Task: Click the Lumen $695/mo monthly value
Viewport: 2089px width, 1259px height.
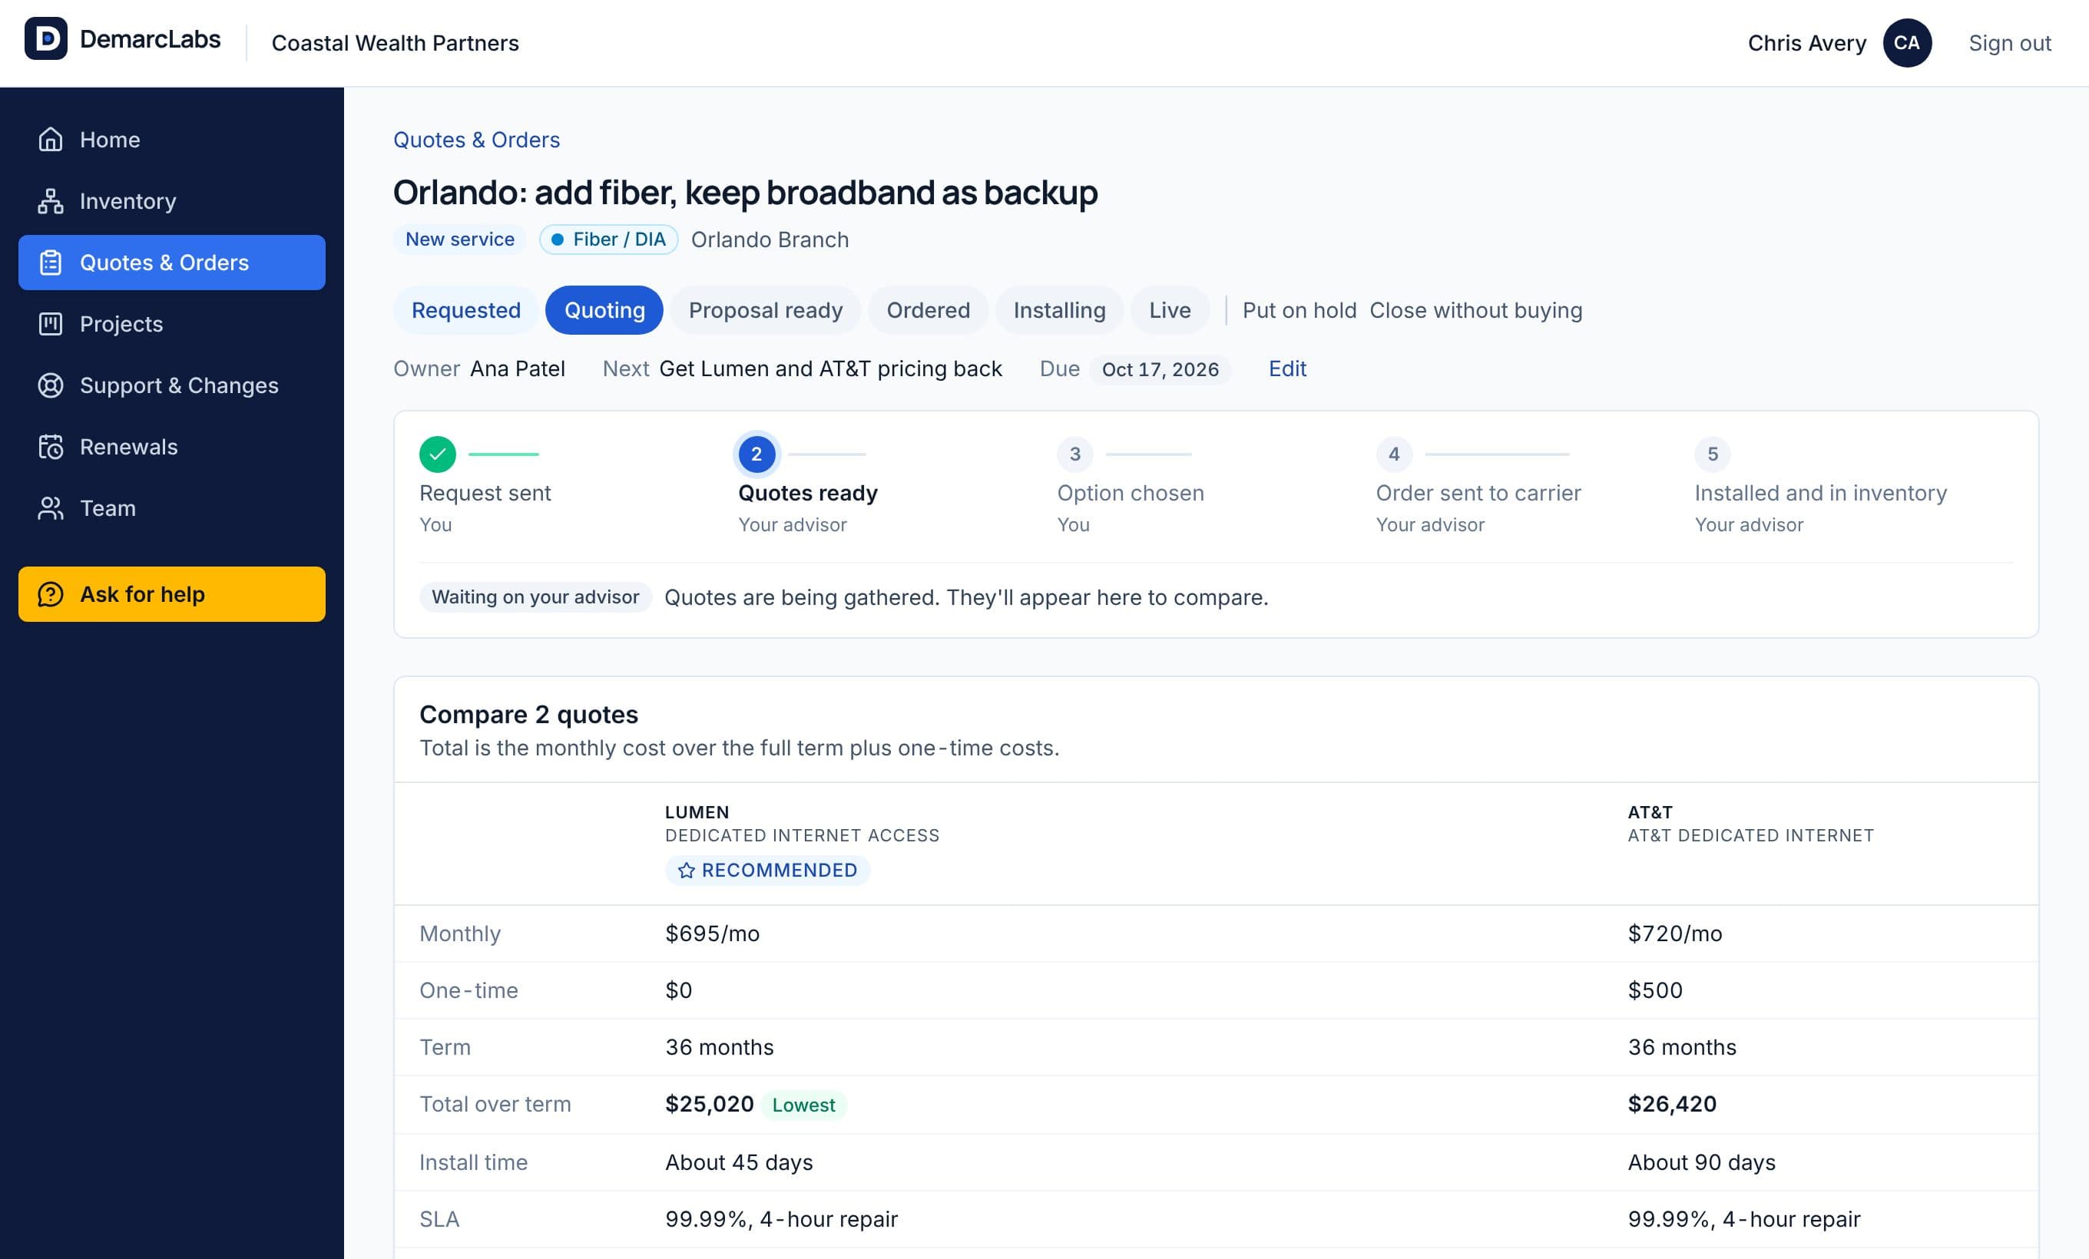Action: point(712,934)
